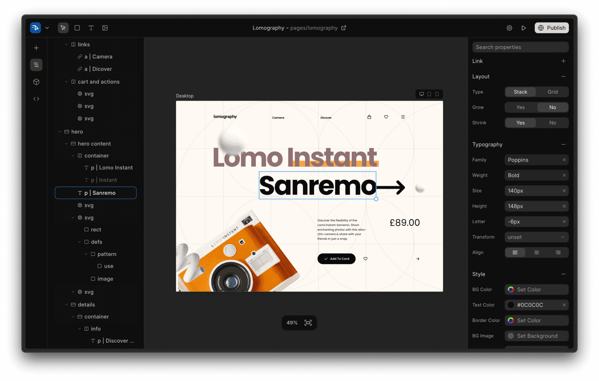
Task: Collapse the hero tree node
Action: click(x=60, y=132)
